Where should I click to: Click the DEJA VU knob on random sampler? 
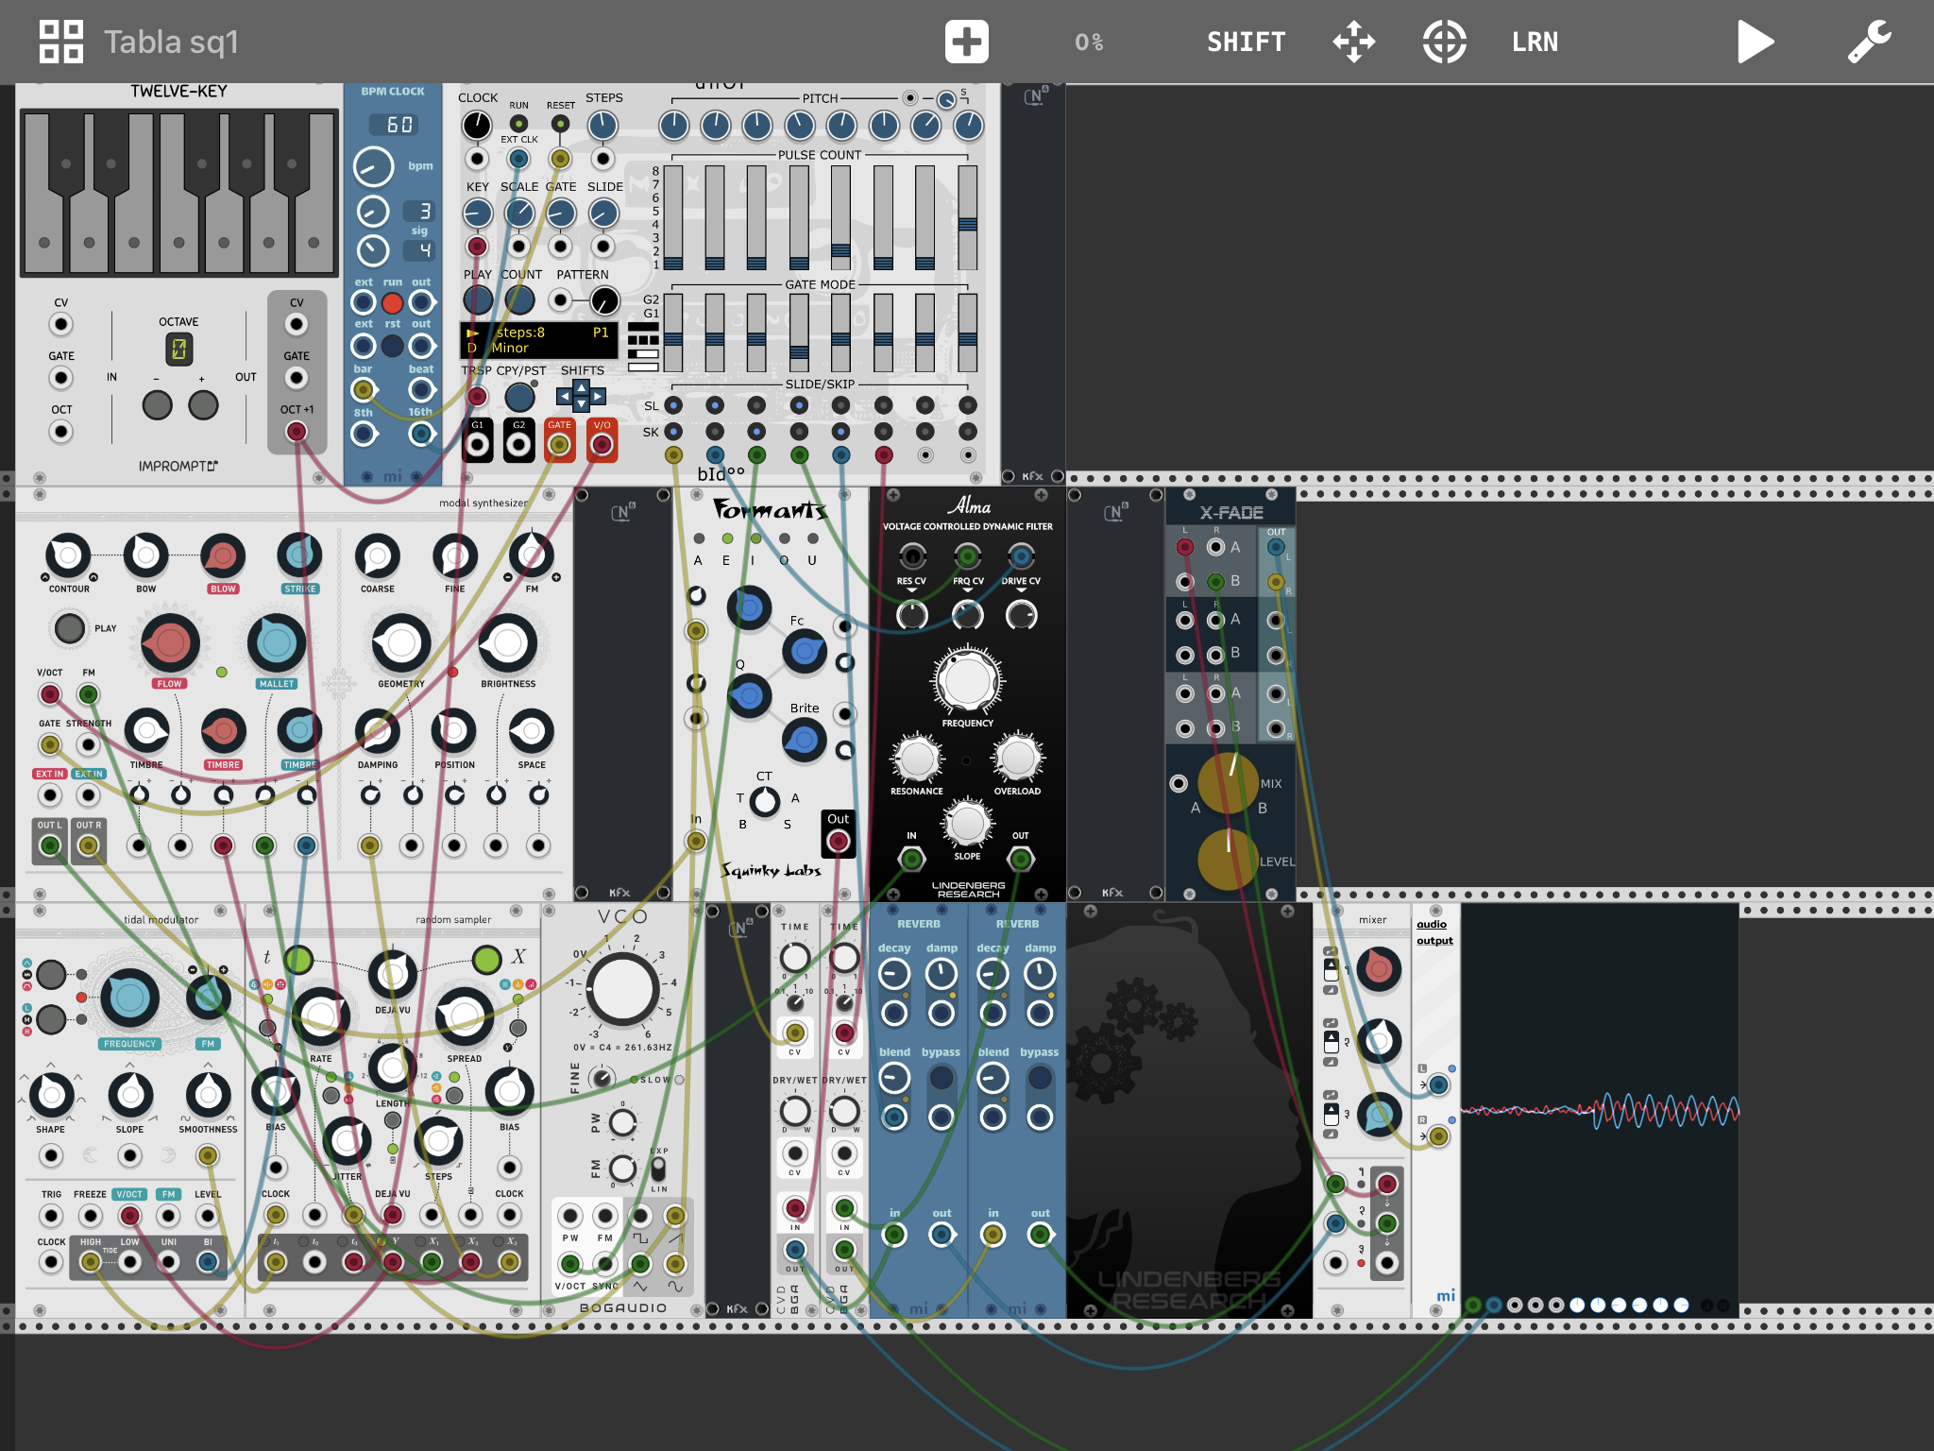point(392,973)
